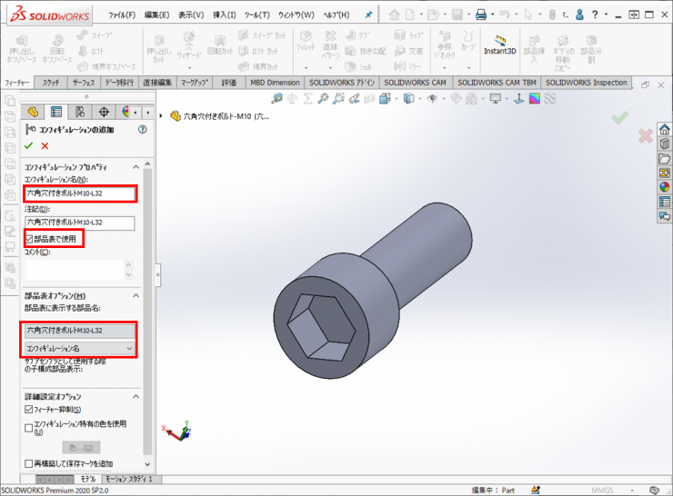Open the ConfigurationManager tab icon
Image resolution: width=673 pixels, height=496 pixels.
coord(80,112)
